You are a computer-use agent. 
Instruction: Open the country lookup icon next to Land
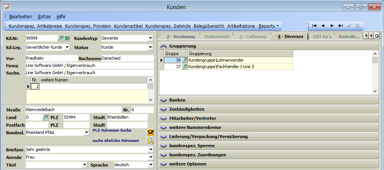click(x=45, y=118)
